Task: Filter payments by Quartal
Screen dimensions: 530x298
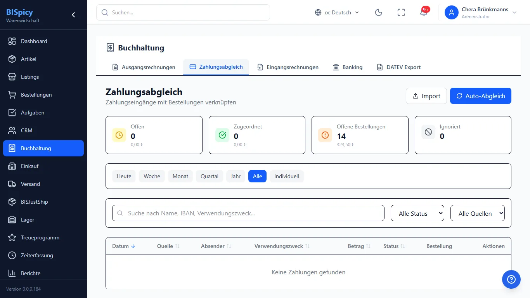Action: pos(210,176)
